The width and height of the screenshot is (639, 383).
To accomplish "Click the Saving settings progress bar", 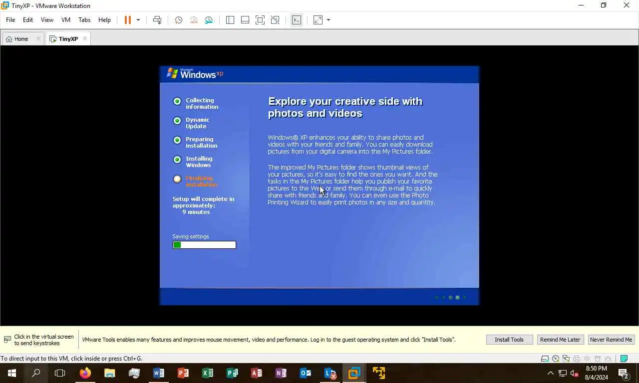I will tap(204, 245).
